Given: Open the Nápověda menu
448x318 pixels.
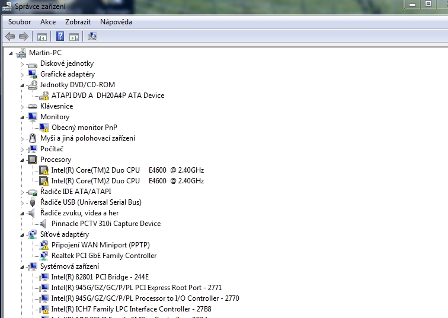Looking at the screenshot, I should tap(116, 22).
